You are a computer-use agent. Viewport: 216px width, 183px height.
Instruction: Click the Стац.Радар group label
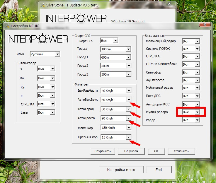pos(27,63)
